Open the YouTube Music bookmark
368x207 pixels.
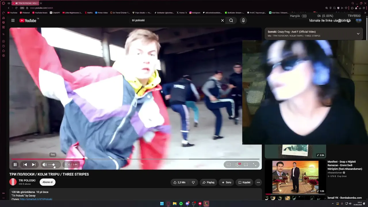point(40,13)
